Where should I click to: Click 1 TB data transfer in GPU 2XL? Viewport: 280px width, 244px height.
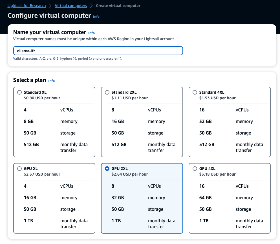pyautogui.click(x=116, y=221)
